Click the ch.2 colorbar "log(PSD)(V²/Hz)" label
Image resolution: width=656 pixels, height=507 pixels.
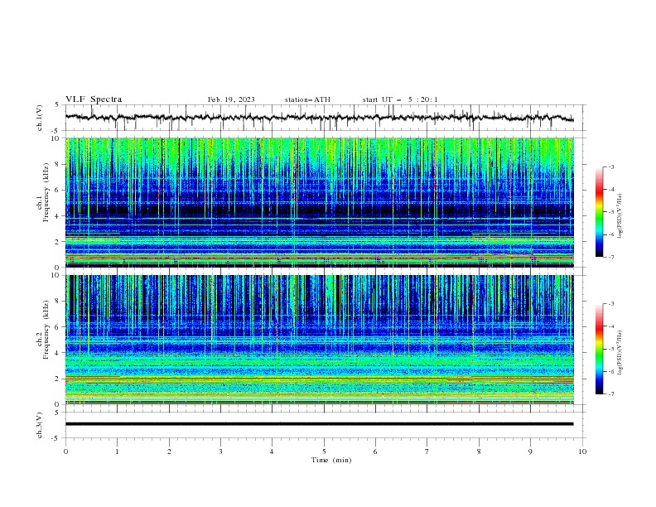(620, 352)
